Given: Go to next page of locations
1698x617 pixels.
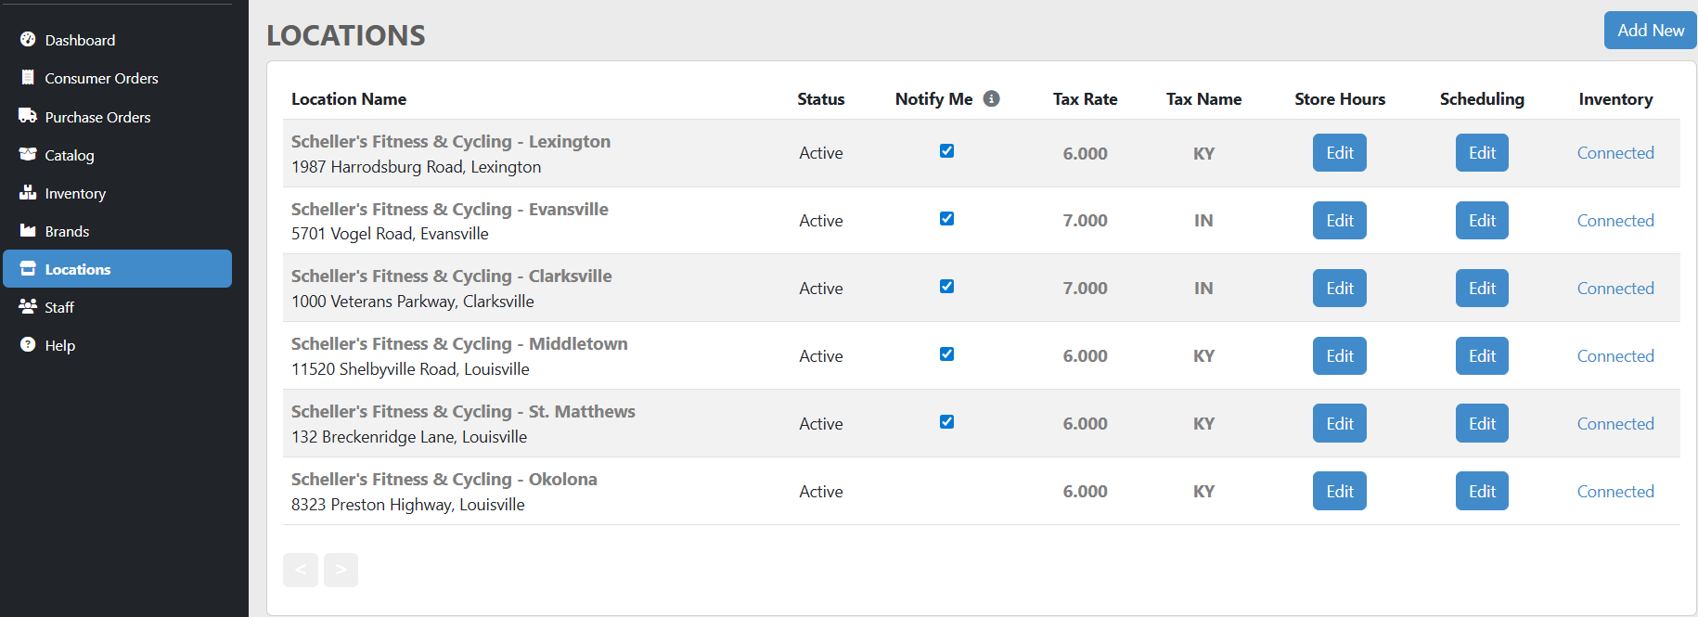Looking at the screenshot, I should 341,570.
